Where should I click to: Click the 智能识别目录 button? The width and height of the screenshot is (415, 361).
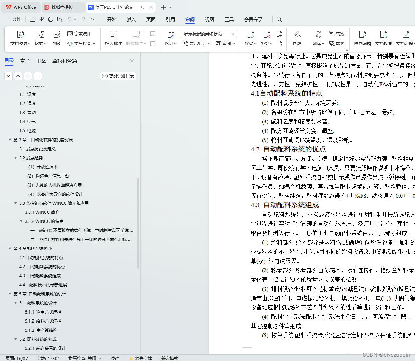point(118,76)
